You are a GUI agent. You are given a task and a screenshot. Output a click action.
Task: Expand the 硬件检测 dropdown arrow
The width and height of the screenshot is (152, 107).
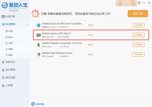27,78
